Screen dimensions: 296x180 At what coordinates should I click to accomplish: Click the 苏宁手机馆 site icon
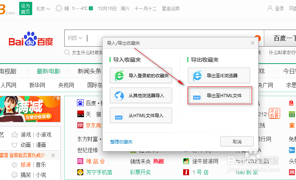tap(80, 172)
